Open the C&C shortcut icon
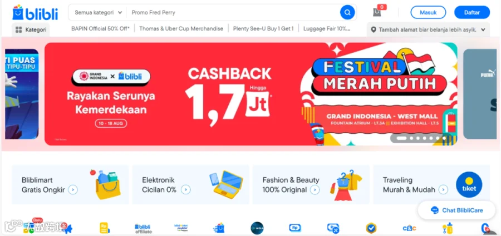This screenshot has height=236, width=501. click(x=409, y=228)
